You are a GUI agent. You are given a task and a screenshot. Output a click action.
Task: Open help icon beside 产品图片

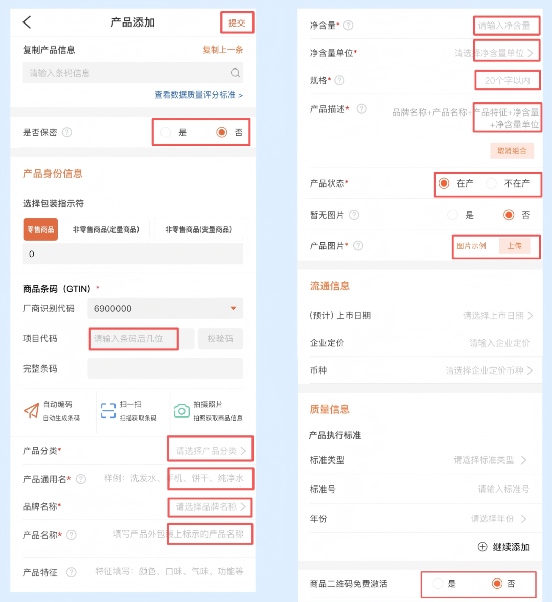(358, 246)
